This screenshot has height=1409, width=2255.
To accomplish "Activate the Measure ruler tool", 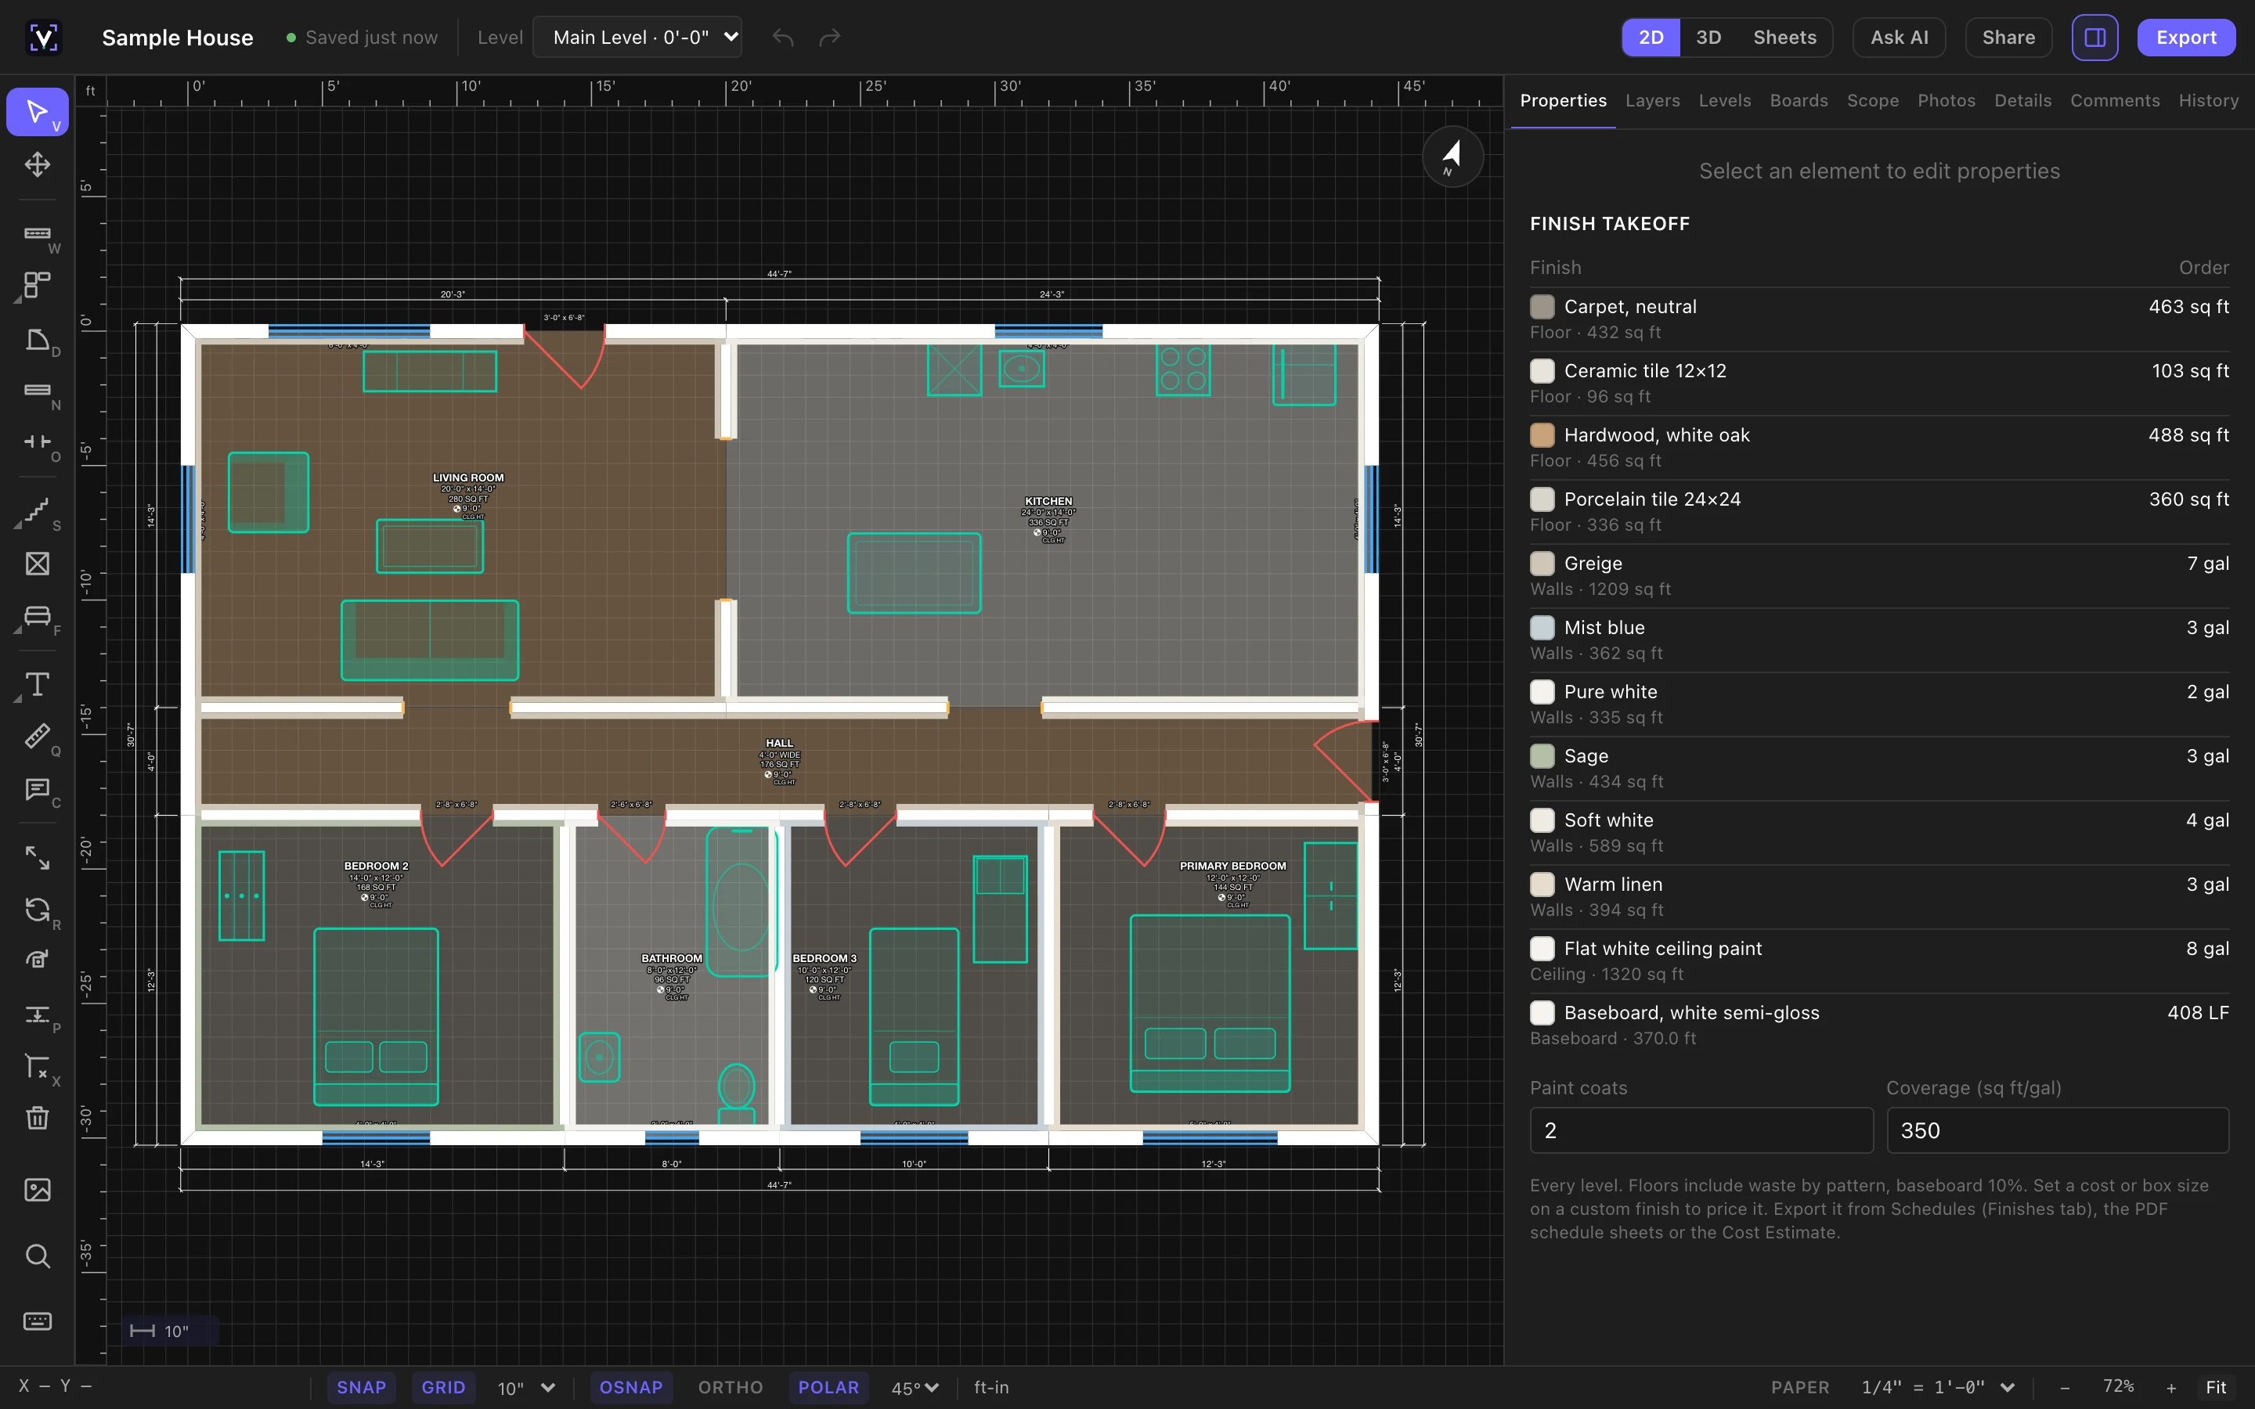I will point(38,736).
